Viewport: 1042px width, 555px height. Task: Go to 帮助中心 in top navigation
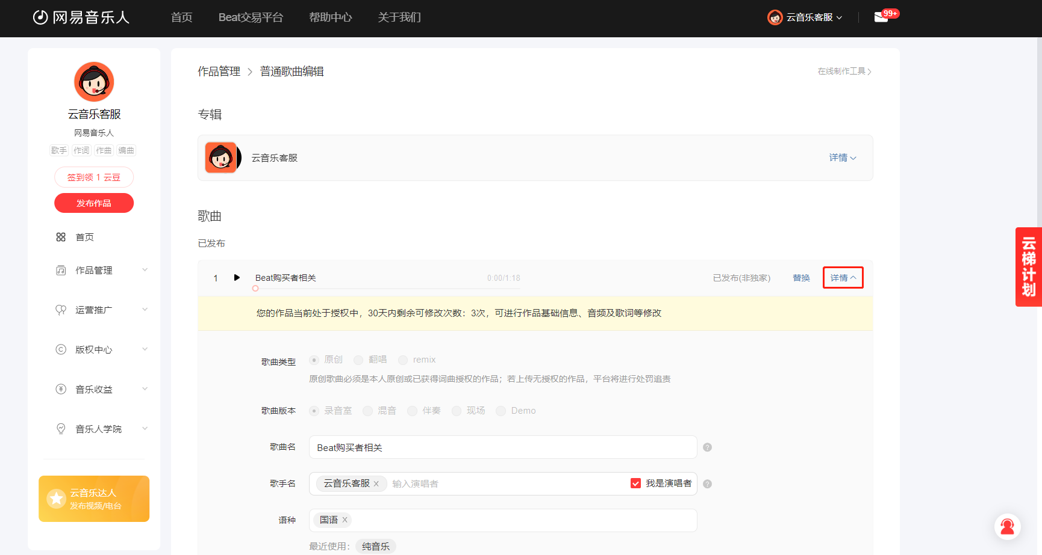pyautogui.click(x=330, y=17)
